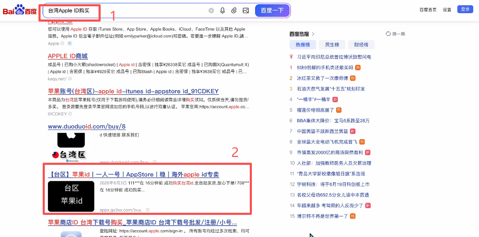Screen dimensions: 479x237
Task: Click the pinned top arrow icon before 习近平
Action: pyautogui.click(x=291, y=57)
